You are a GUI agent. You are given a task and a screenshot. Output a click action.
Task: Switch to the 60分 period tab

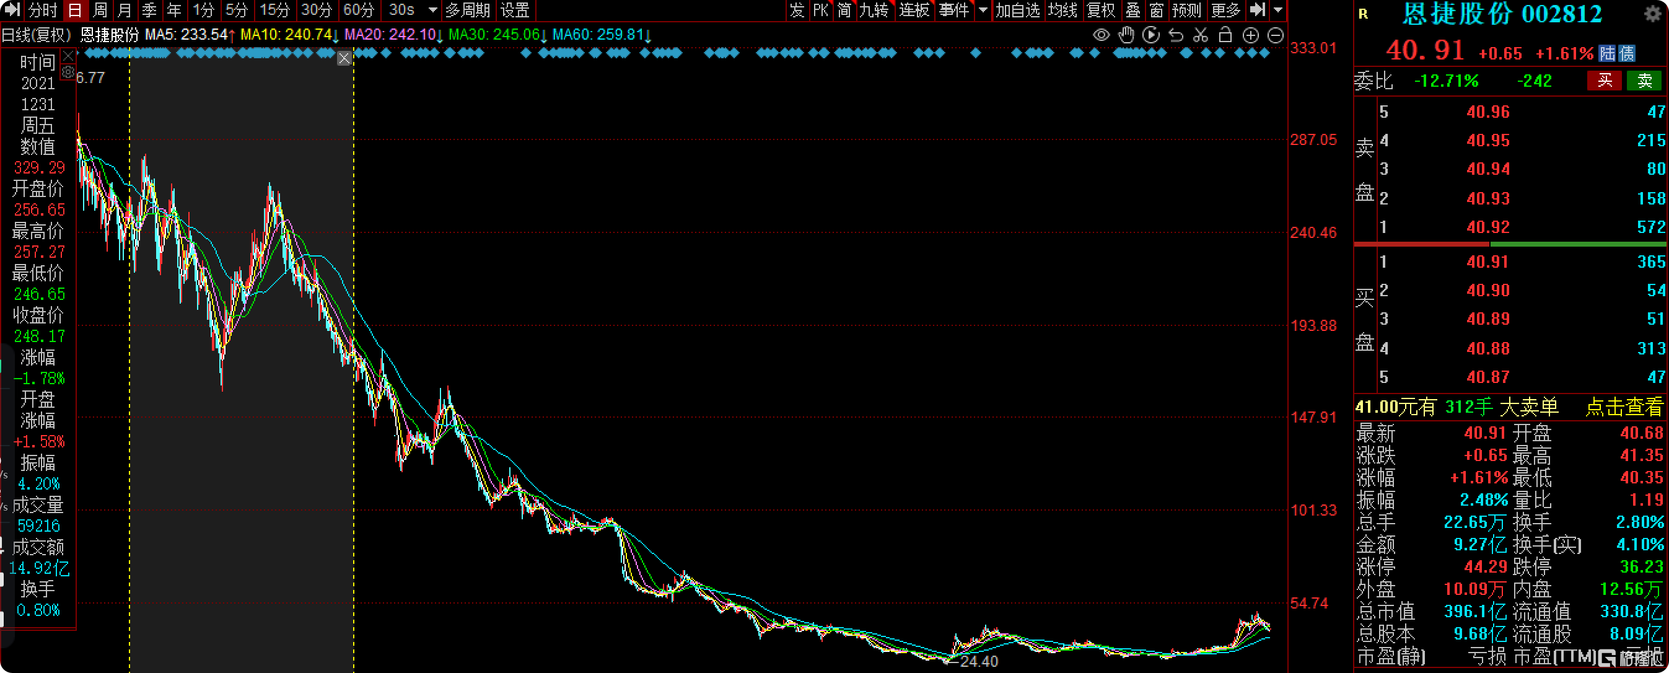[358, 10]
